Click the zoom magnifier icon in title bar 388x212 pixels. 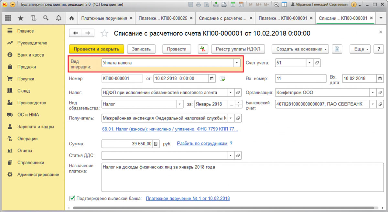276,5
